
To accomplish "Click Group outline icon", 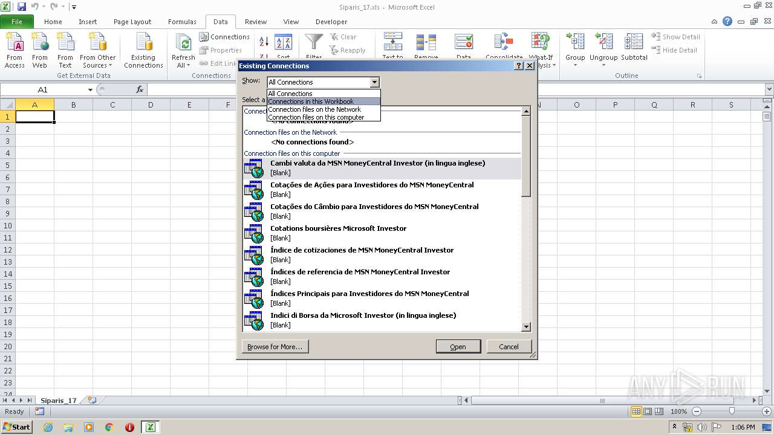I will (x=575, y=42).
